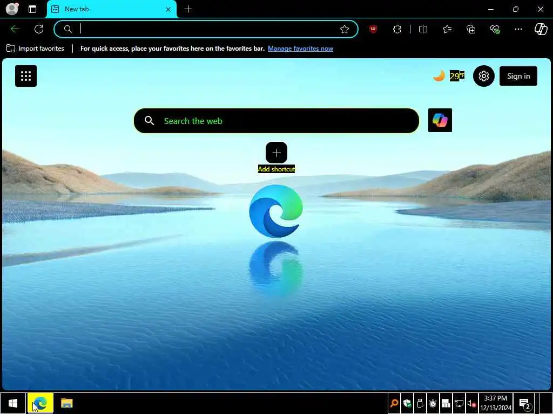Viewport: 553px width, 414px height.
Task: Open the 29°F weather widget
Action: click(x=449, y=75)
